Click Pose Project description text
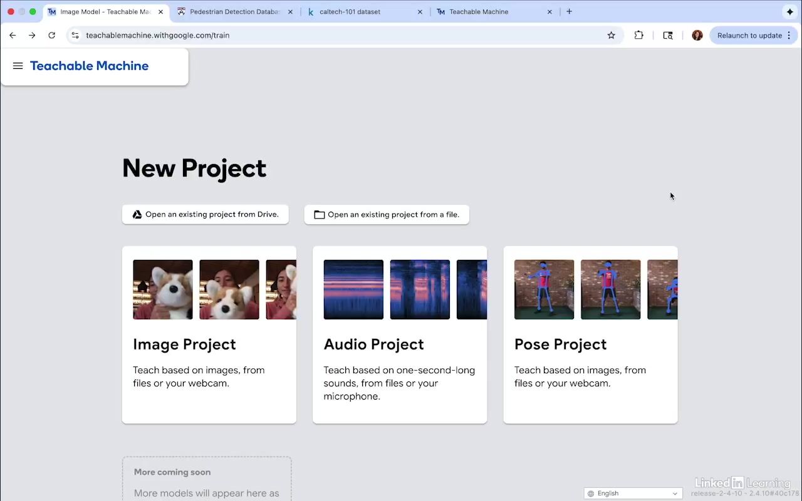Screen dimensions: 802x501 (x=580, y=376)
